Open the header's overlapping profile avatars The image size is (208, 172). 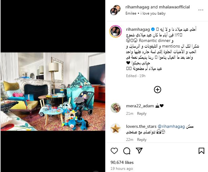pyautogui.click(x=115, y=10)
